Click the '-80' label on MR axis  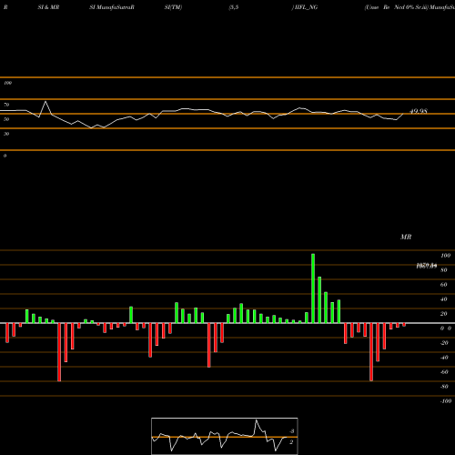pyautogui.click(x=444, y=387)
